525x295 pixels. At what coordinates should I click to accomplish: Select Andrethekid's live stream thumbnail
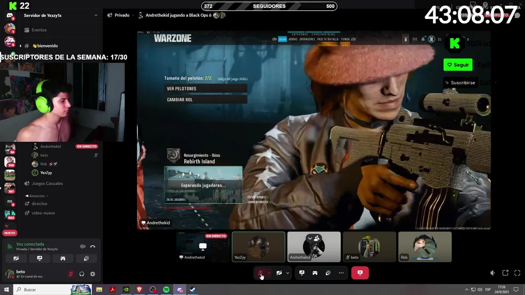click(x=203, y=247)
